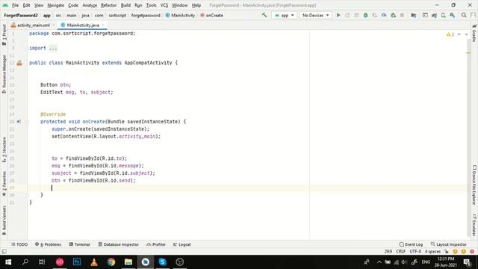Image resolution: width=478 pixels, height=269 pixels.
Task: Open the Event Log
Action: pos(411,244)
